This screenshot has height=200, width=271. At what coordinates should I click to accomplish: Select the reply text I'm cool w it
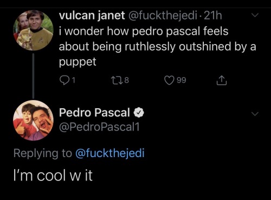tap(53, 176)
